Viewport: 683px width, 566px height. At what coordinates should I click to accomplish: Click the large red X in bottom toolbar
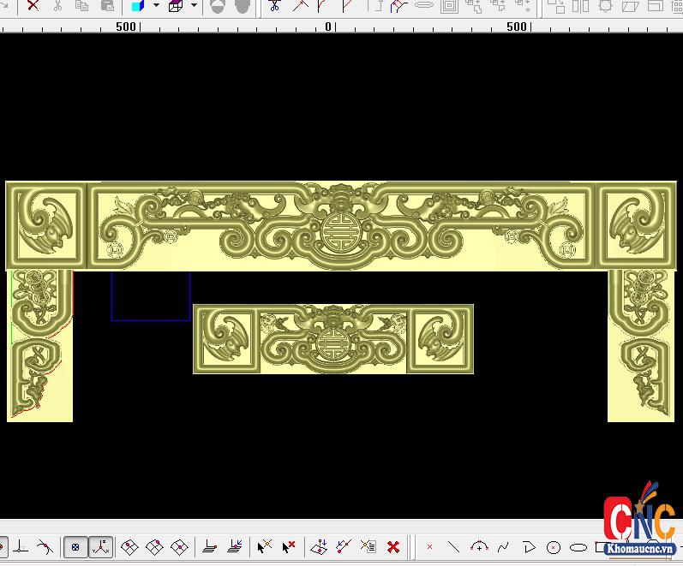[393, 546]
